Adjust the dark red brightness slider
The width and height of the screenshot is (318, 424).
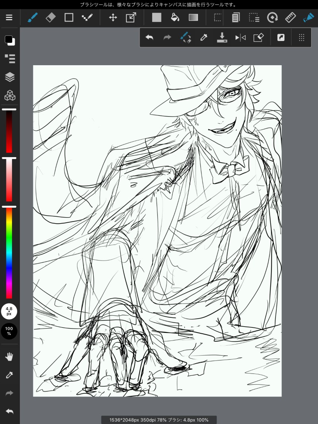pos(9,131)
